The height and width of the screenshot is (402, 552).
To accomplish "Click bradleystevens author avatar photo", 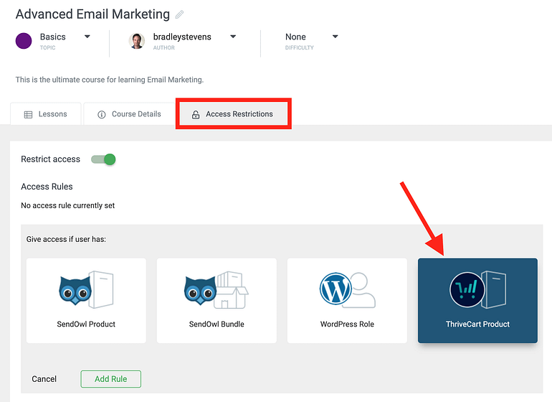I will [137, 41].
